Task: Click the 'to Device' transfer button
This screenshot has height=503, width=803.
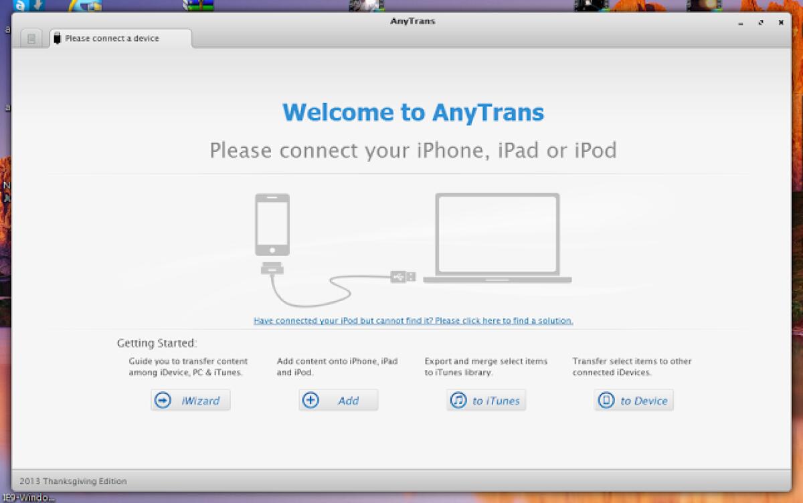Action: pos(633,400)
